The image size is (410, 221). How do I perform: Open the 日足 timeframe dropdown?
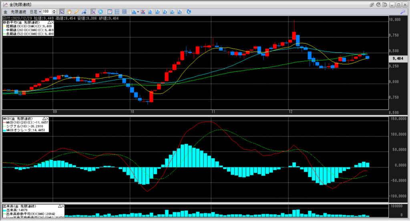point(34,12)
